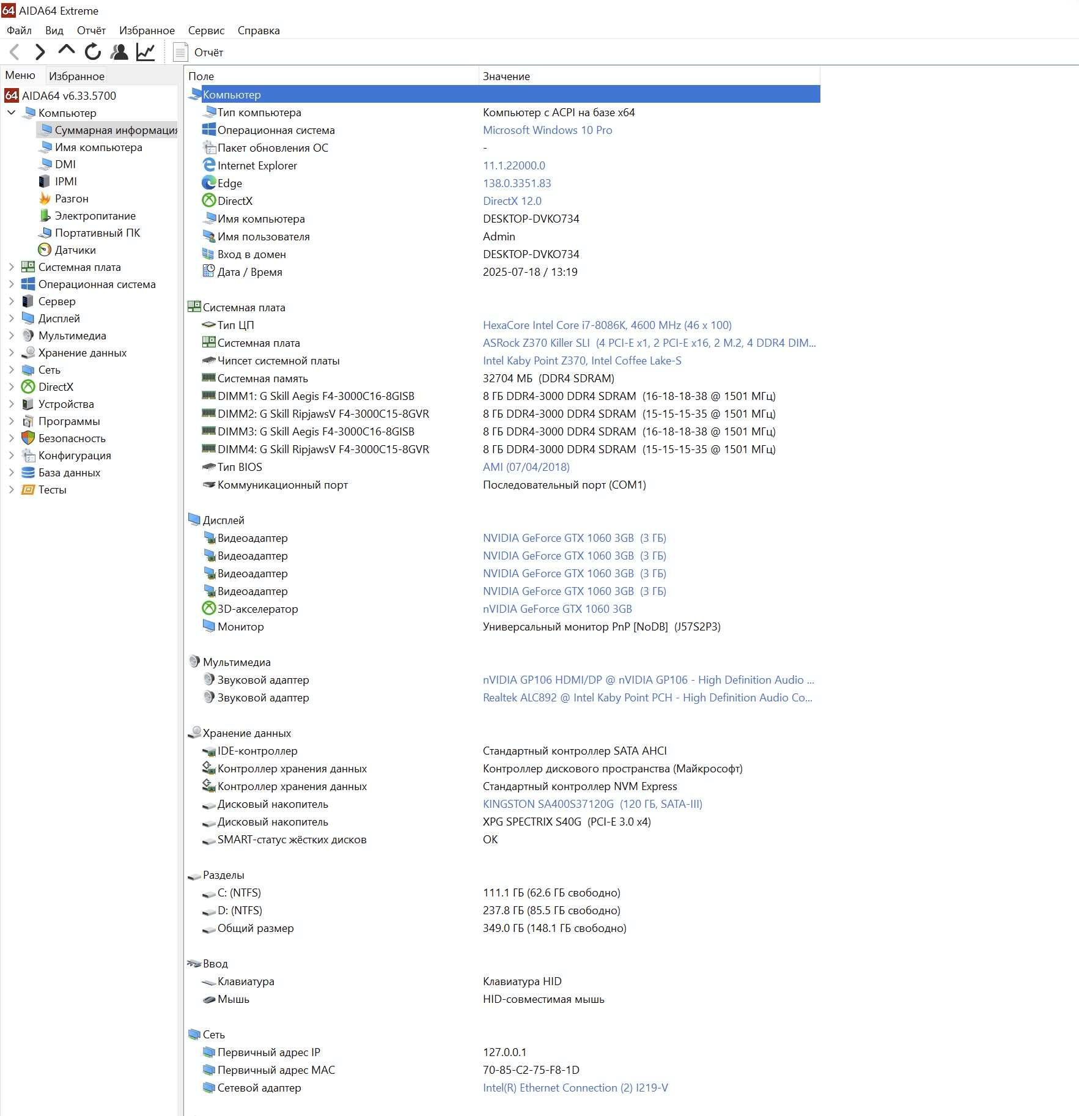The height and width of the screenshot is (1116, 1079).
Task: Open the Файл menu
Action: coord(19,30)
